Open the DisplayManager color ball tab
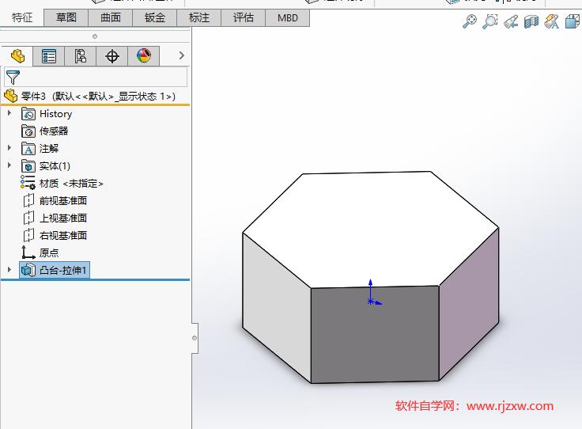Screen dimensions: 582x429 [x=144, y=56]
